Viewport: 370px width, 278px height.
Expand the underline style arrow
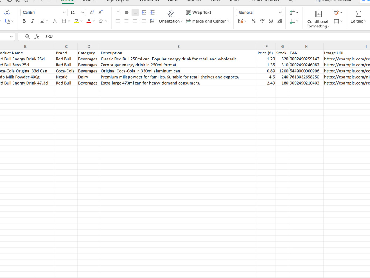47,21
